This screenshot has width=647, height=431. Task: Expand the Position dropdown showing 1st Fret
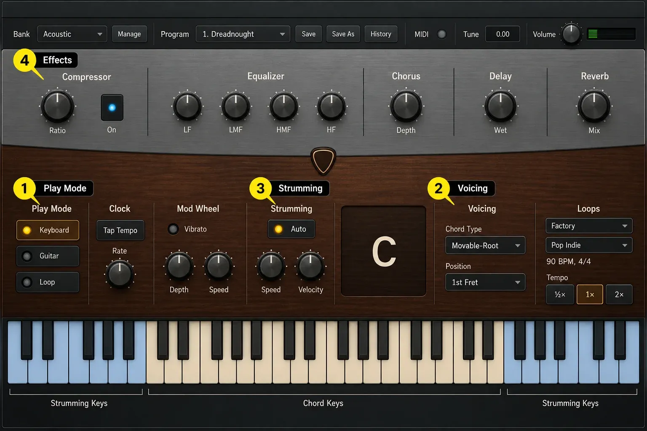coord(485,282)
